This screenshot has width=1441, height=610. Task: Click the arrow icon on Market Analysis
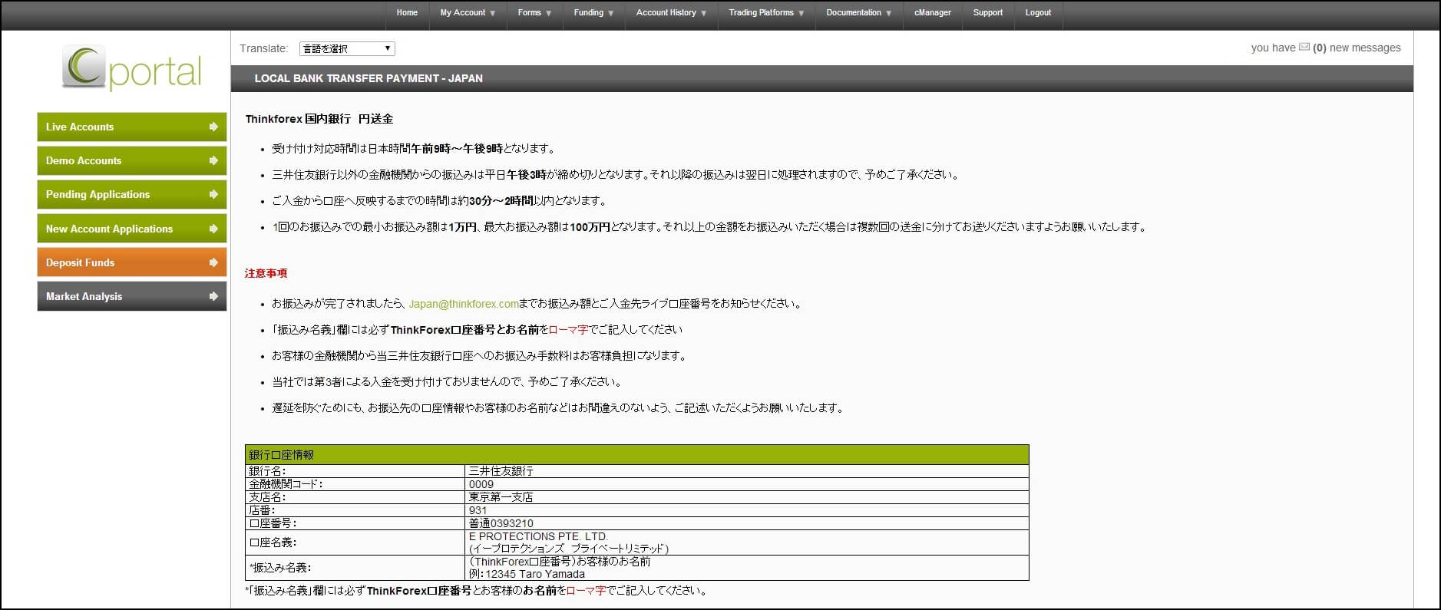pyautogui.click(x=213, y=296)
